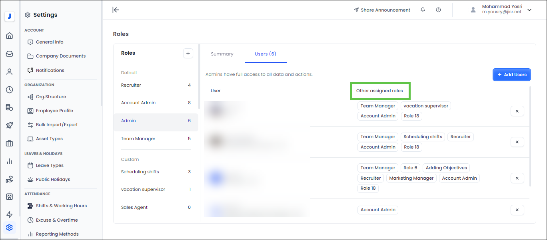
Task: Open the Inbox icon in left rail
Action: coord(10,54)
